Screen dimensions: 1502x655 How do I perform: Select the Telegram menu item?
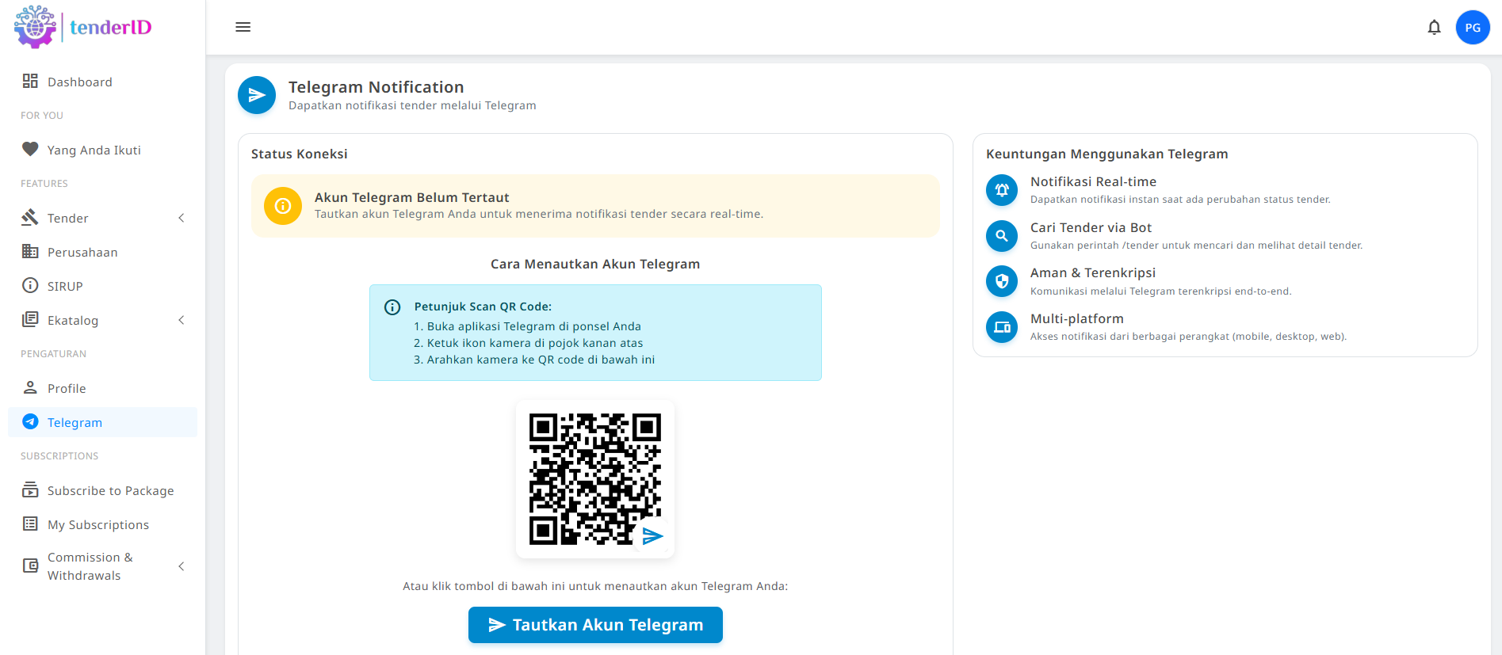(x=103, y=422)
